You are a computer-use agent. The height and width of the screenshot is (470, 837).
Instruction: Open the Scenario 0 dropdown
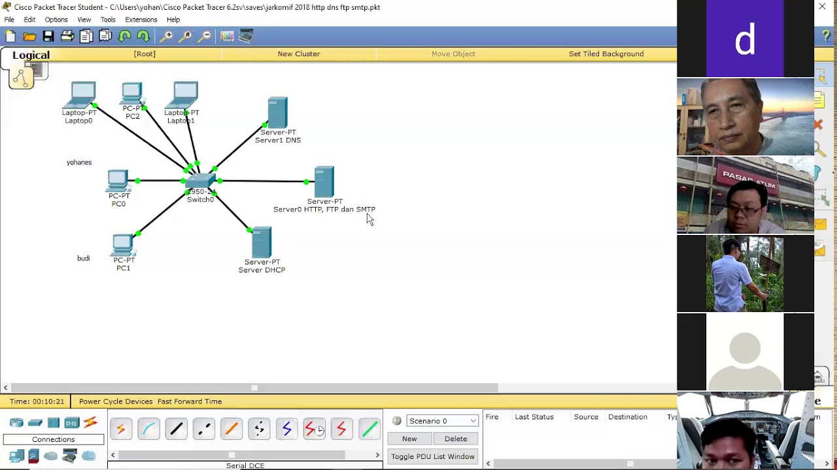click(443, 421)
